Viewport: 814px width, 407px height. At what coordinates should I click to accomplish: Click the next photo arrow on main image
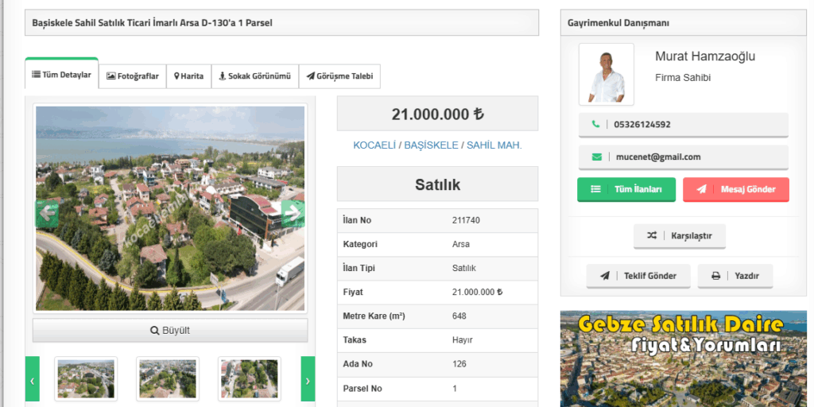tap(292, 212)
